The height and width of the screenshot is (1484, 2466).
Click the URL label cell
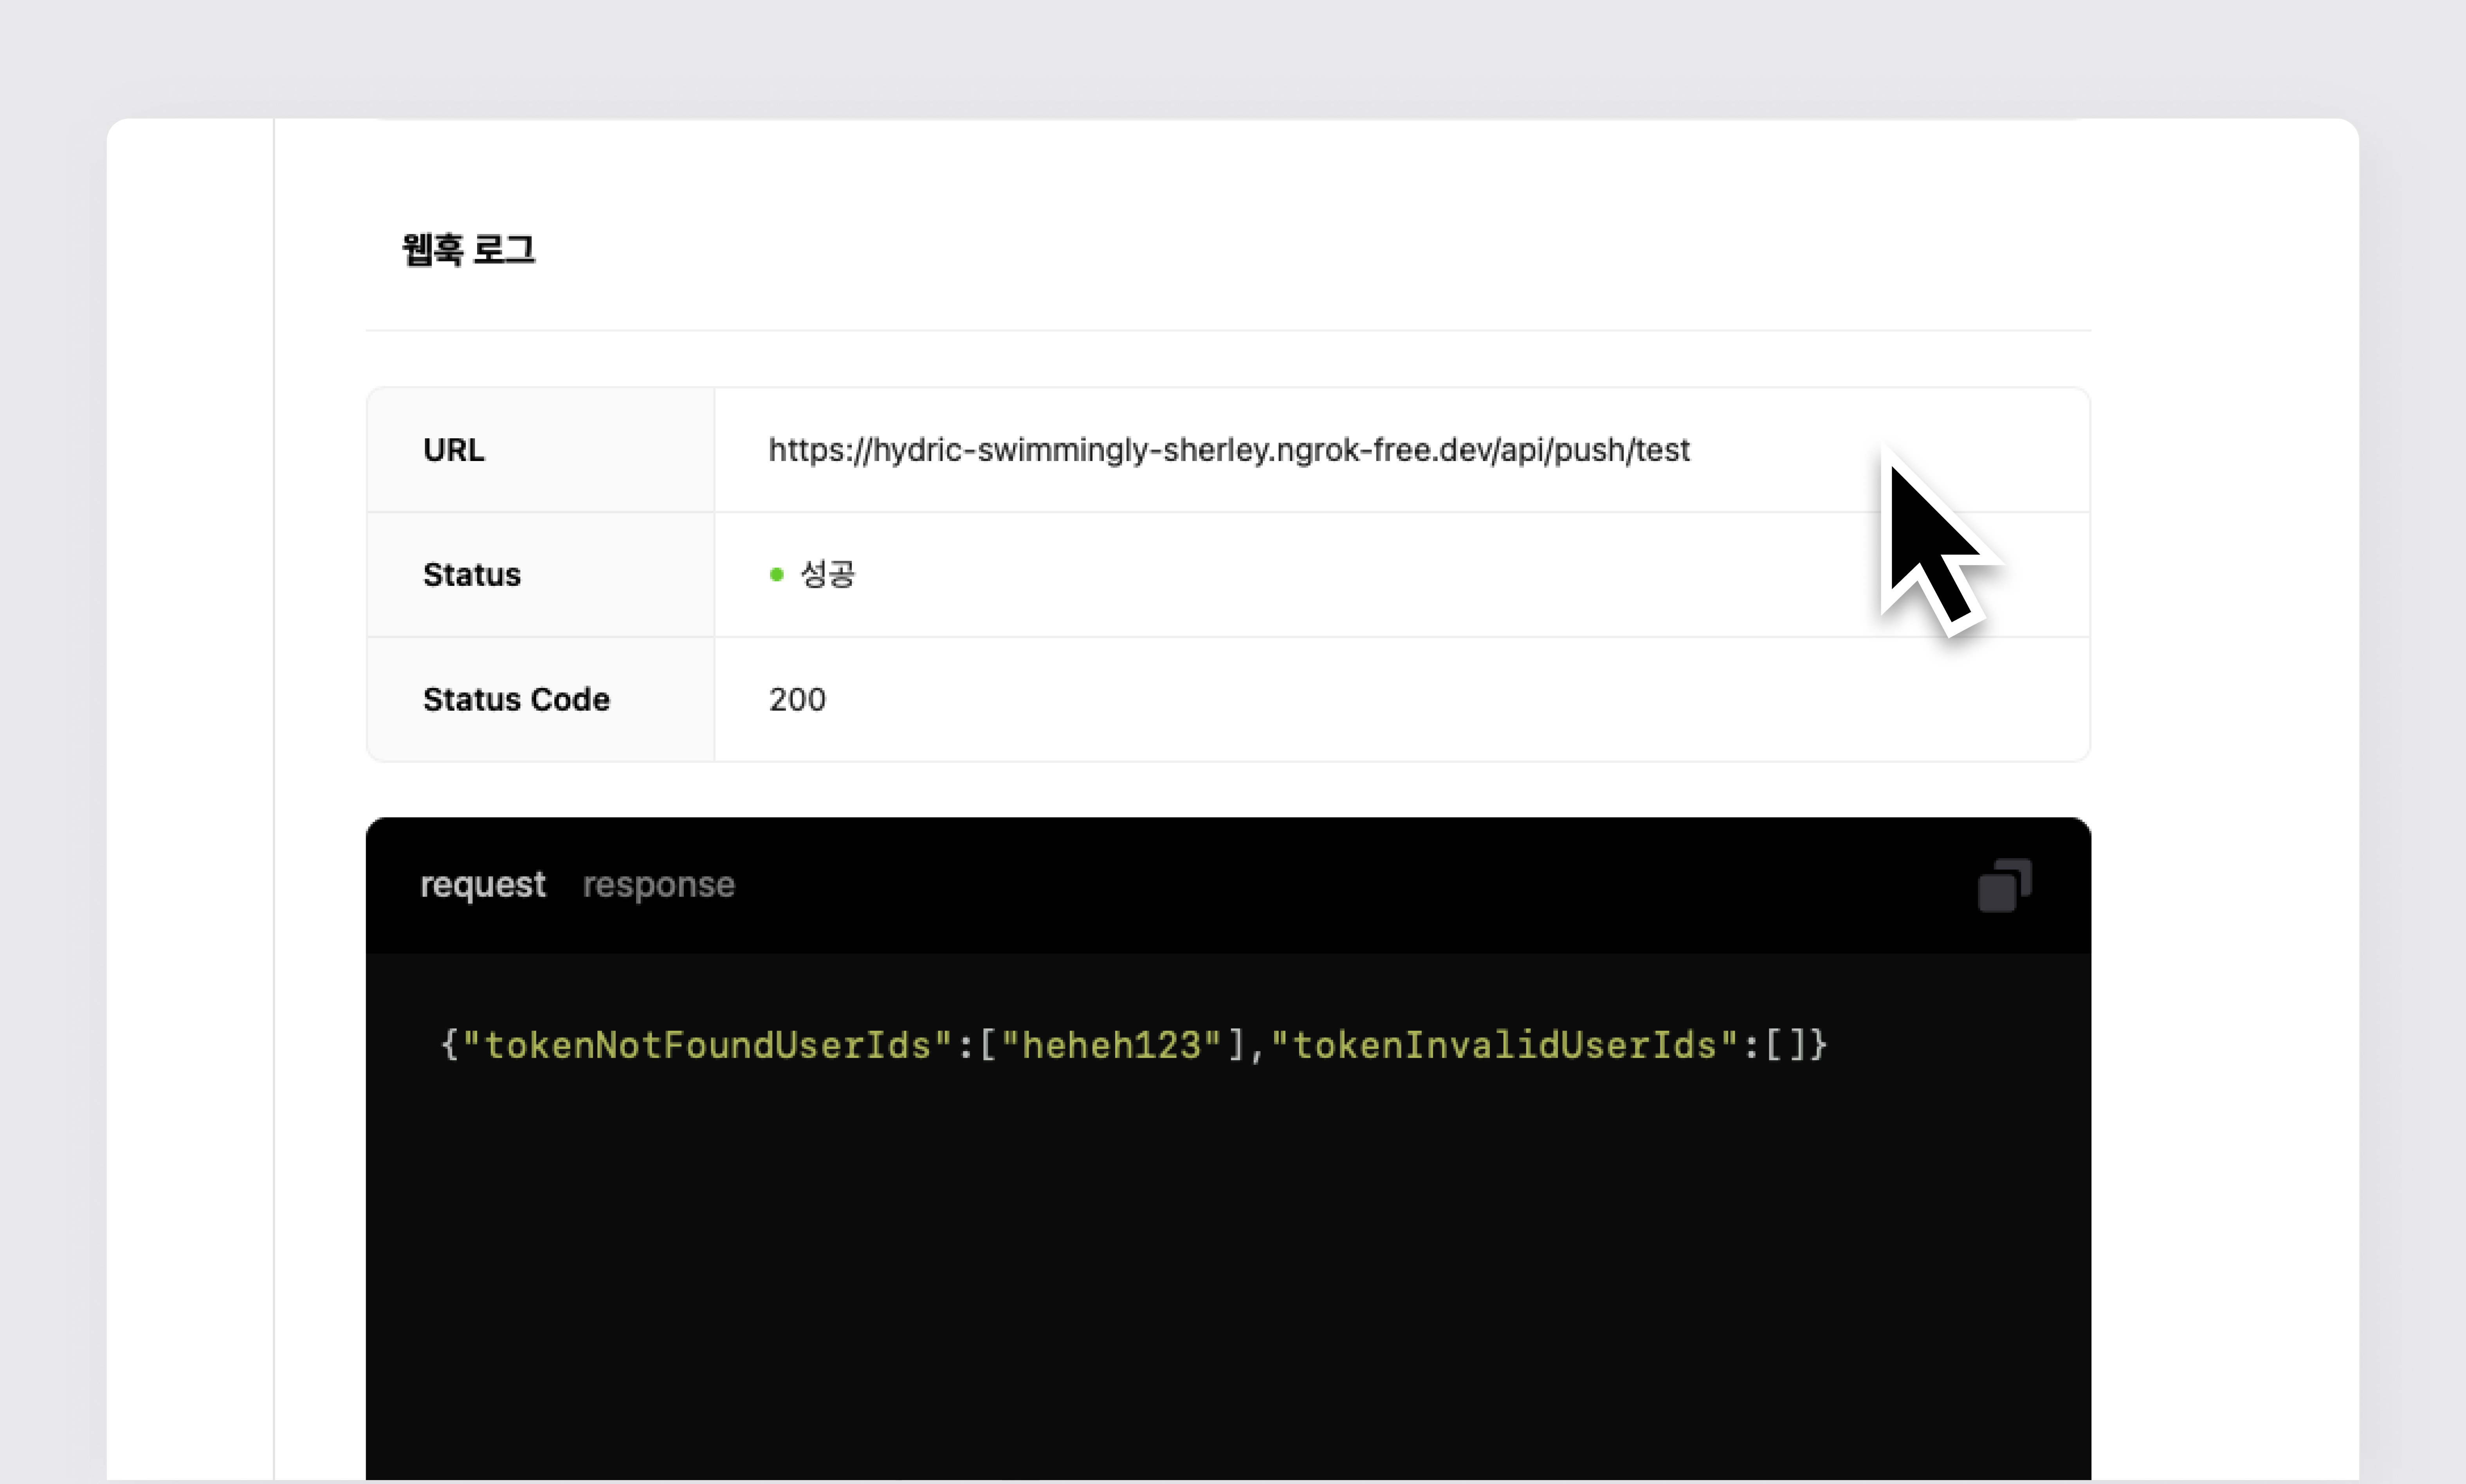(454, 450)
